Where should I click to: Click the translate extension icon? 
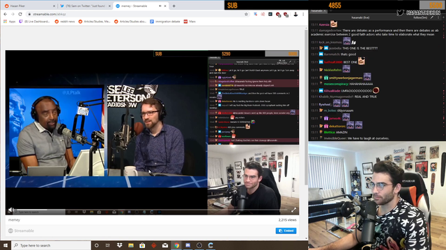pyautogui.click(x=255, y=14)
